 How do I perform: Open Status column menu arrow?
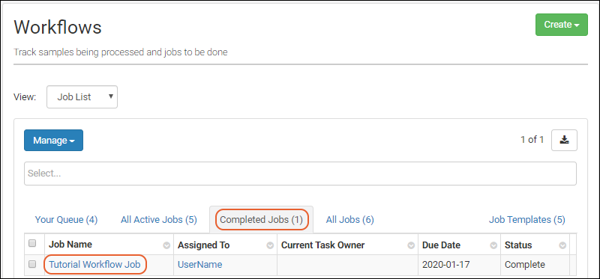click(562, 245)
